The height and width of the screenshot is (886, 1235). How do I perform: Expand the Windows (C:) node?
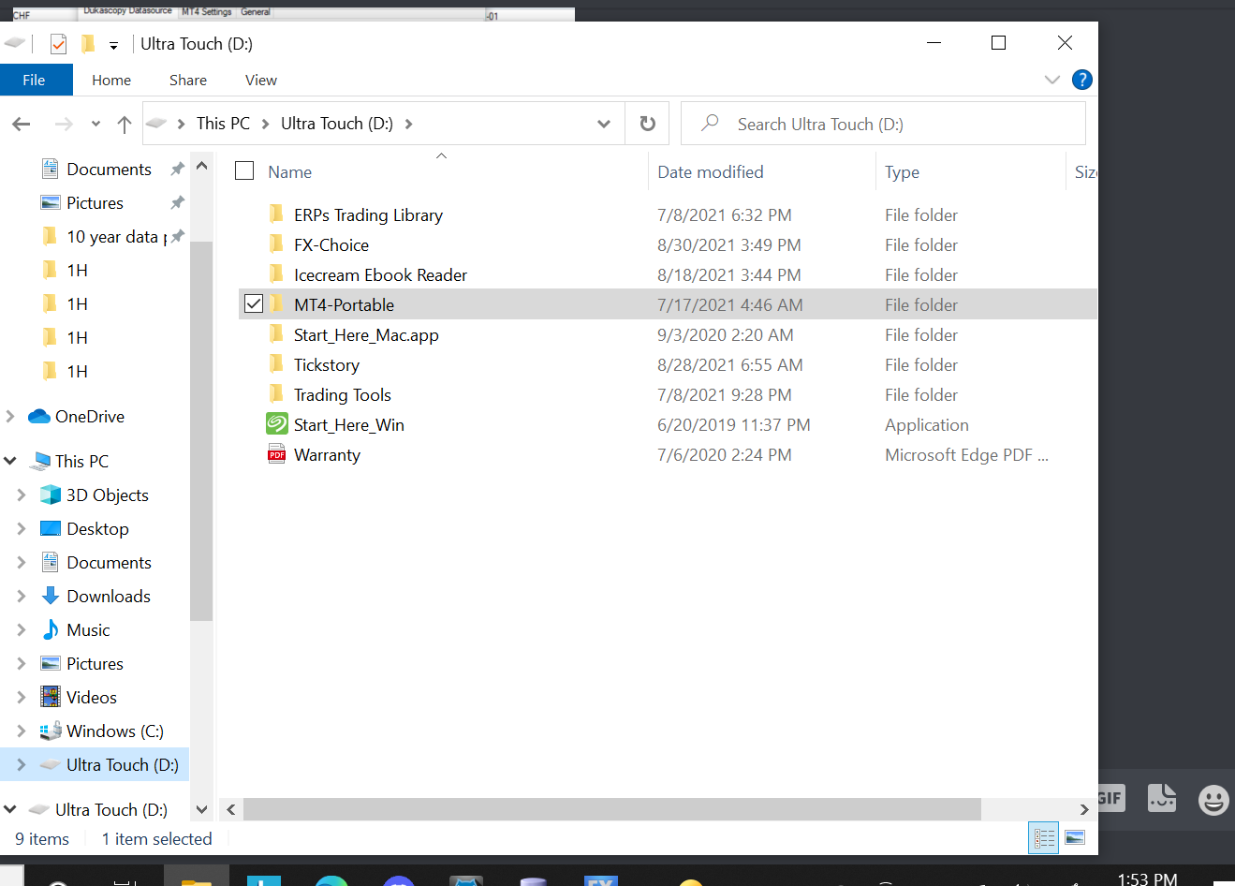pyautogui.click(x=22, y=731)
